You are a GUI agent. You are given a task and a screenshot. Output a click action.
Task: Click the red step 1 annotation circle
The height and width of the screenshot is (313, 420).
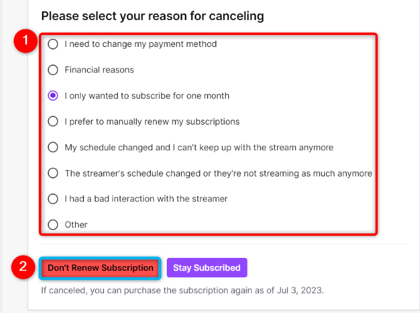[x=26, y=42]
